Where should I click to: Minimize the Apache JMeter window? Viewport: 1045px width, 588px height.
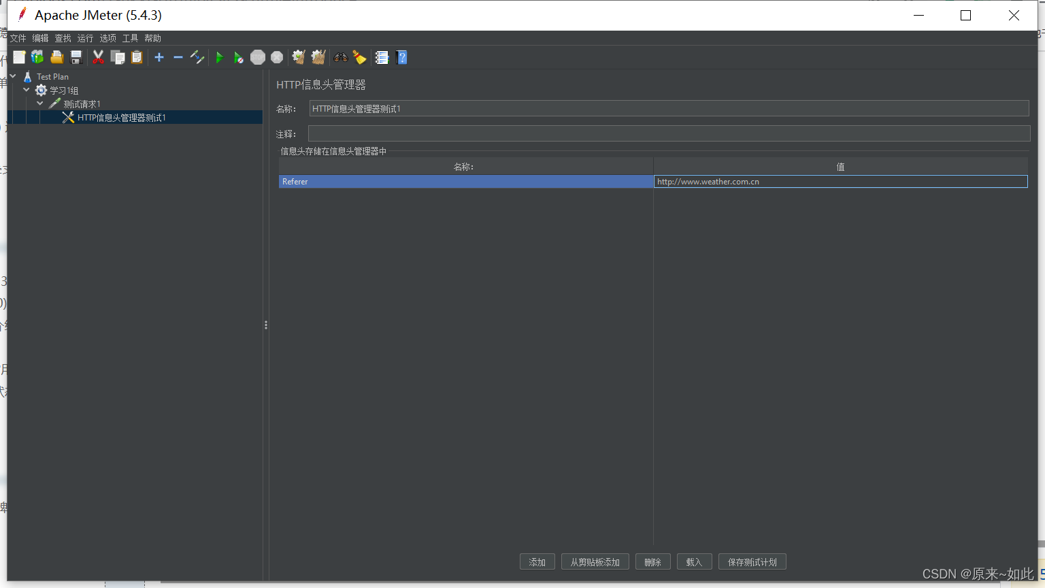coord(918,15)
